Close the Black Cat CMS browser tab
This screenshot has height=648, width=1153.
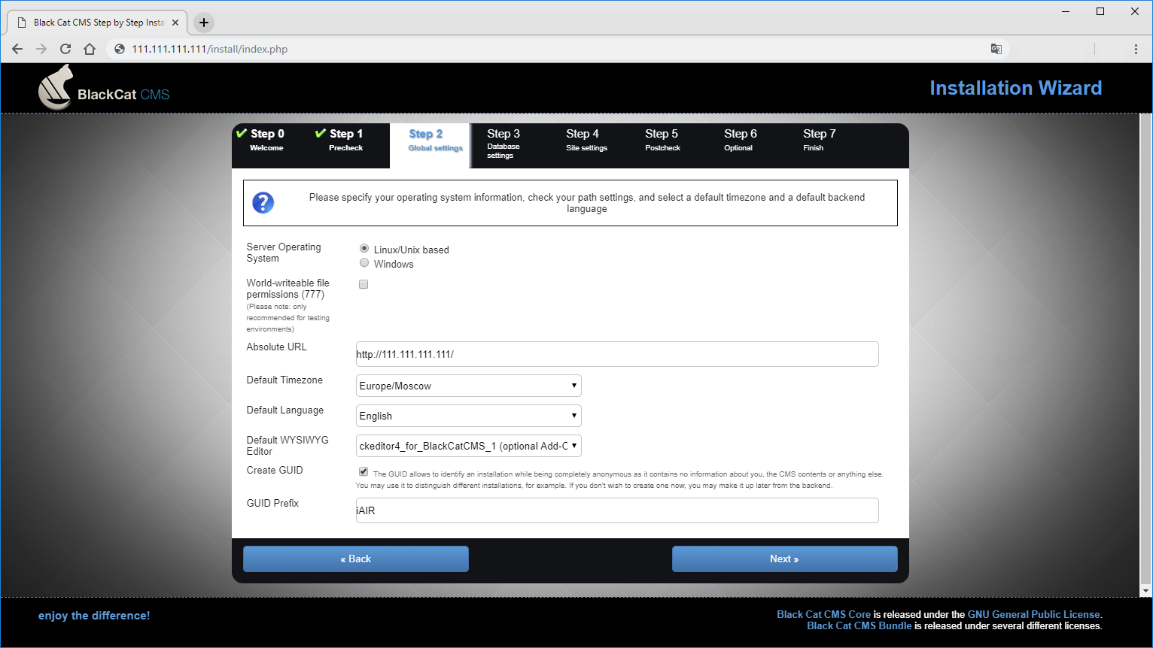175,23
